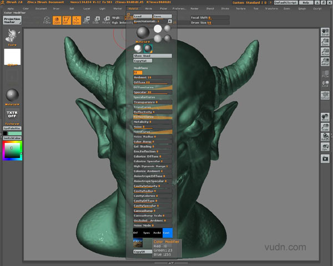Click the Local transform icon on right shelf
This screenshot has height=266, width=333.
(x=325, y=84)
